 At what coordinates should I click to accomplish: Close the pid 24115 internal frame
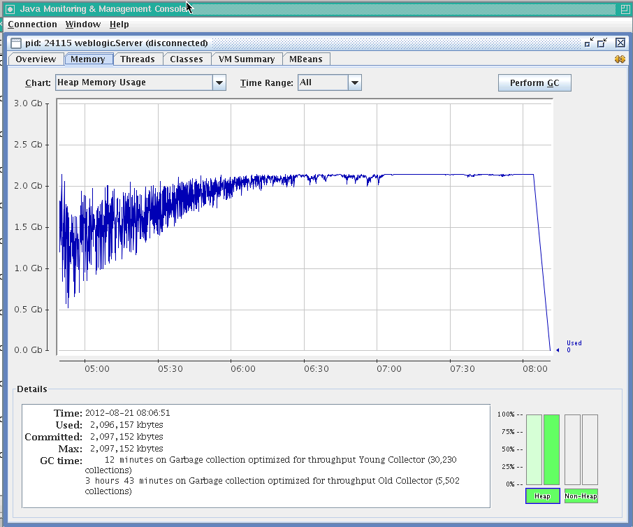click(x=620, y=43)
